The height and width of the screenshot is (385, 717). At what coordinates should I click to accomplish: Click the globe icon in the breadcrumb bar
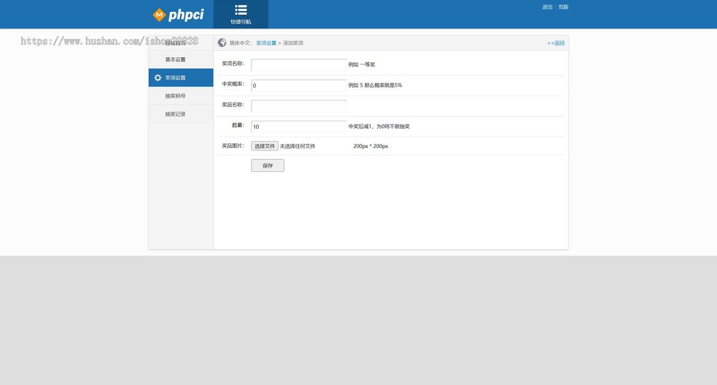[x=222, y=42]
